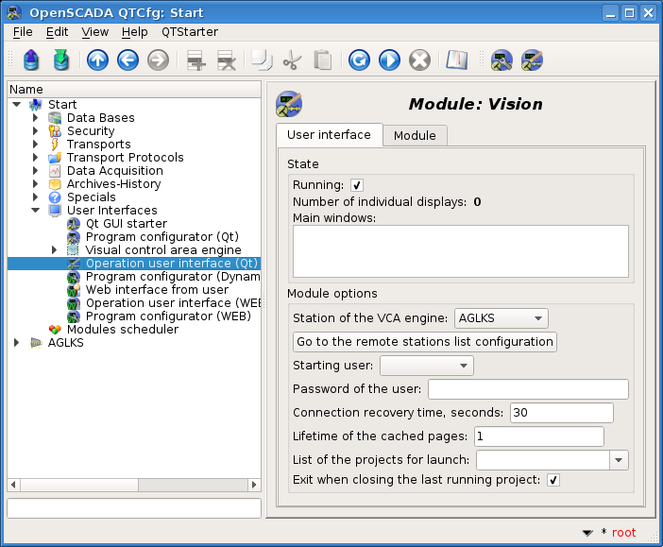The width and height of the screenshot is (663, 547).
Task: Click the Copy item toolbar icon
Action: pos(263,60)
